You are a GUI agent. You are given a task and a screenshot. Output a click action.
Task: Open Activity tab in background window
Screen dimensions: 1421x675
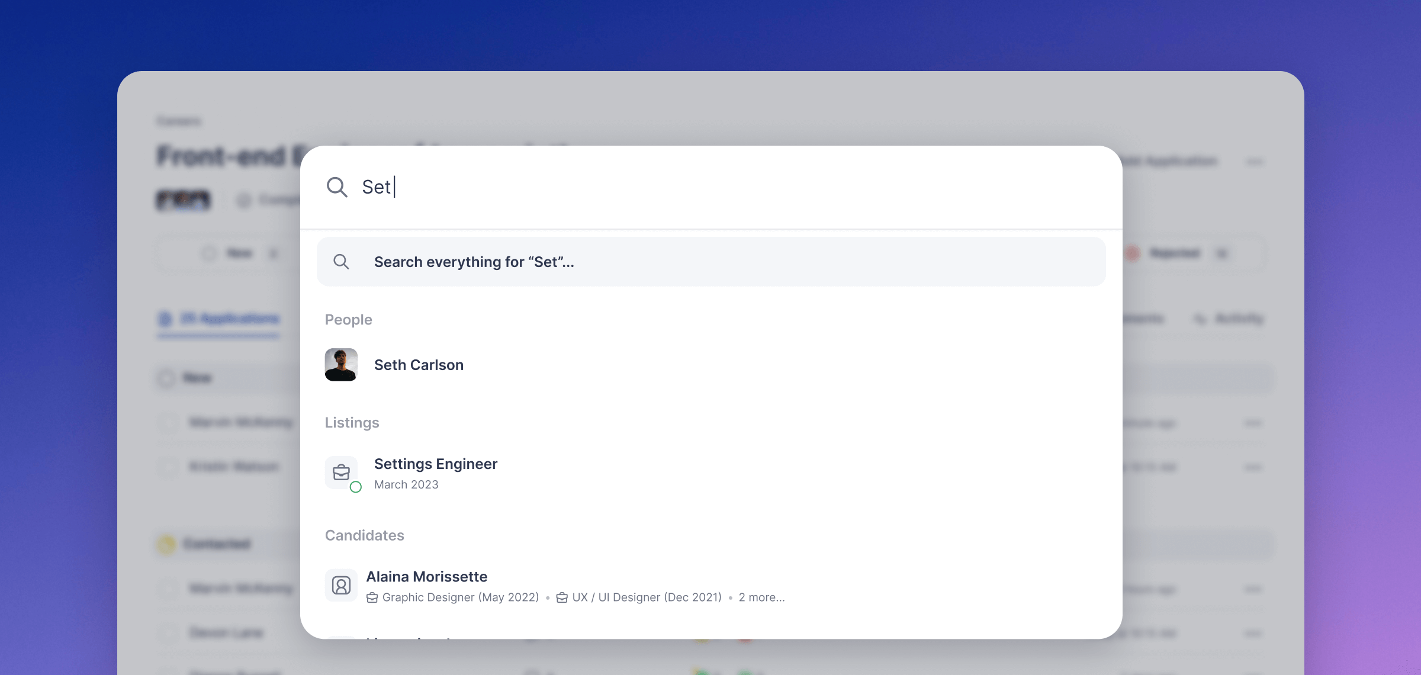click(1229, 319)
